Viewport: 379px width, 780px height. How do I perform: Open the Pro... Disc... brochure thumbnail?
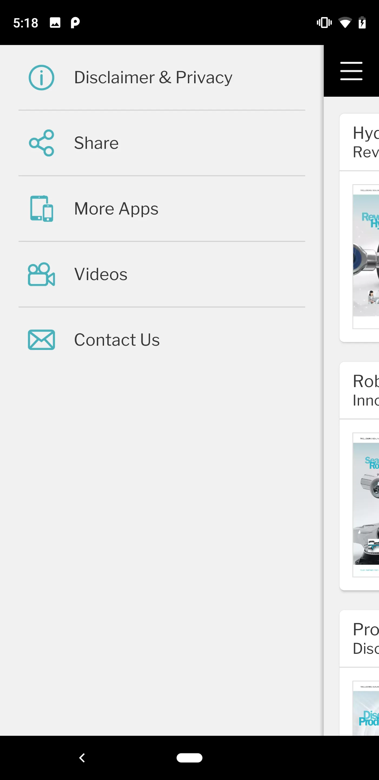point(366,708)
